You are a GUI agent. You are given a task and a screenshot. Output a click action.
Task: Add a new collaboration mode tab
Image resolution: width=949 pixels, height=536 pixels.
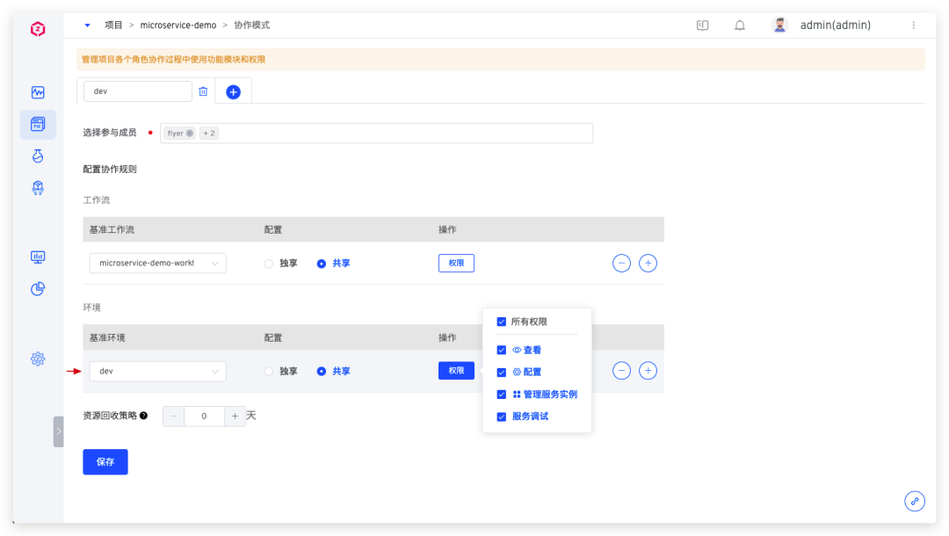233,91
